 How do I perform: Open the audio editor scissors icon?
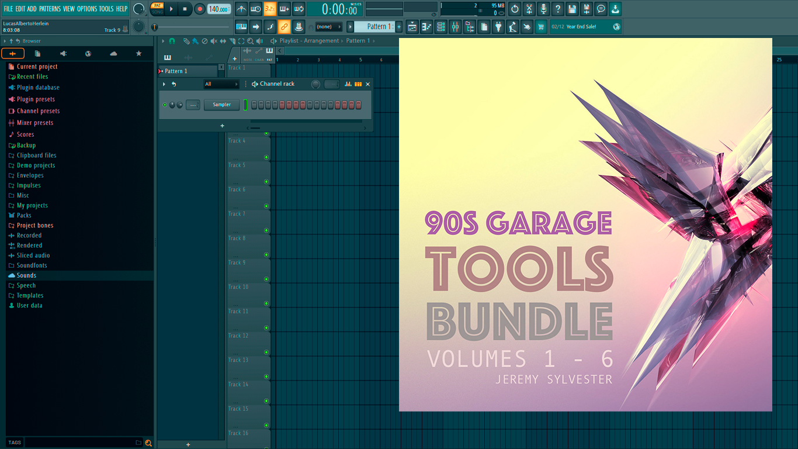point(529,9)
